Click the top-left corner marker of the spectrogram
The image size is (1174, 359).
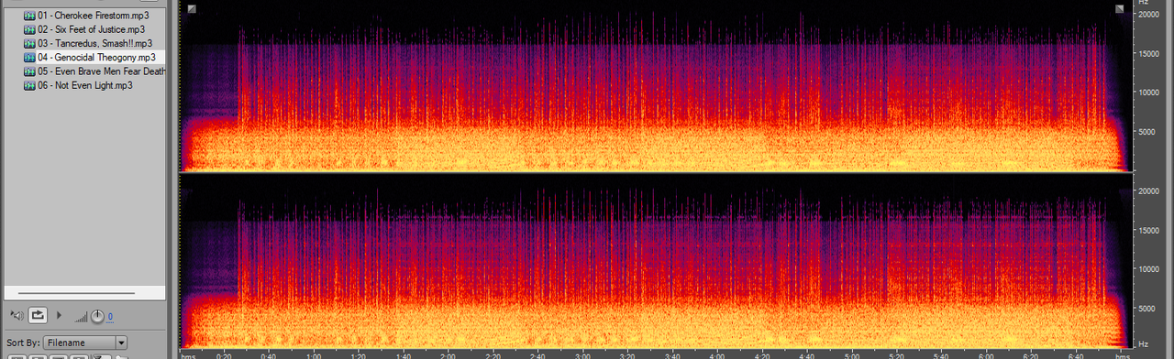tap(191, 9)
